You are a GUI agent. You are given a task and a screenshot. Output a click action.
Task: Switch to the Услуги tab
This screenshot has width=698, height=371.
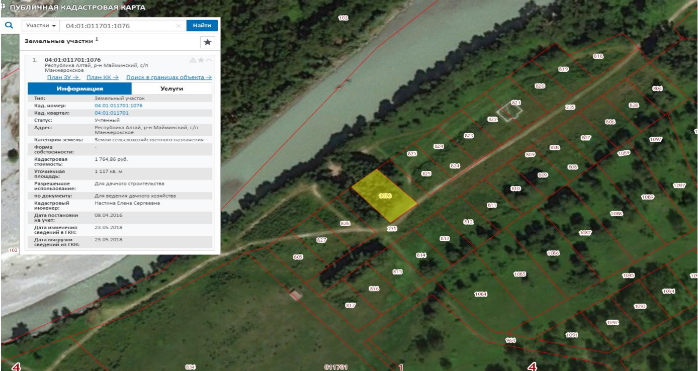tap(171, 88)
